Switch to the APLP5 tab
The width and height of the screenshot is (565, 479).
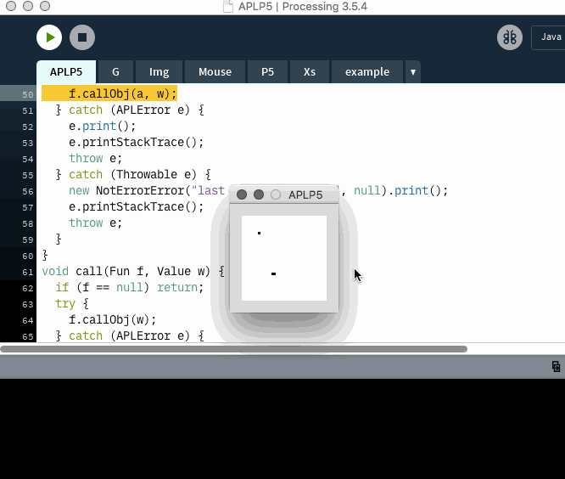66,72
